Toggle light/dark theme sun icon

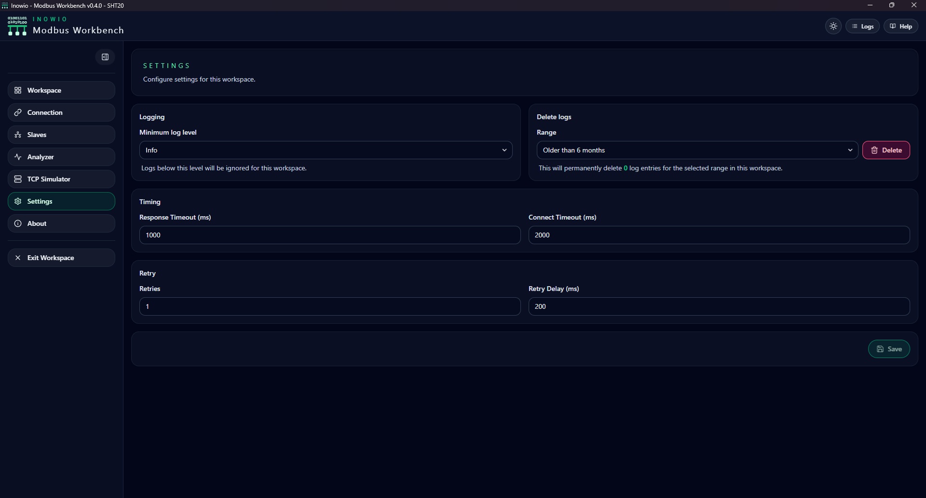click(833, 27)
